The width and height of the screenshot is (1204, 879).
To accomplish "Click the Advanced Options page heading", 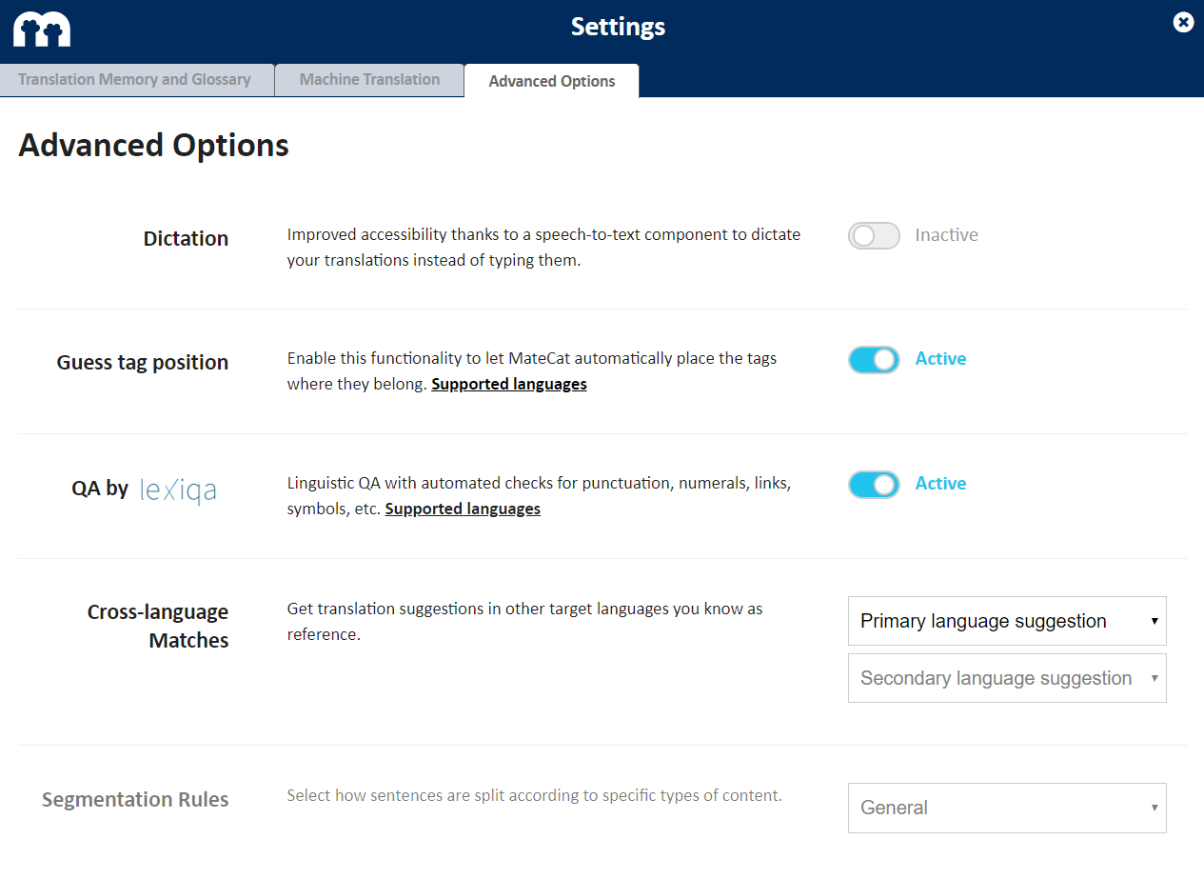I will pos(154,146).
